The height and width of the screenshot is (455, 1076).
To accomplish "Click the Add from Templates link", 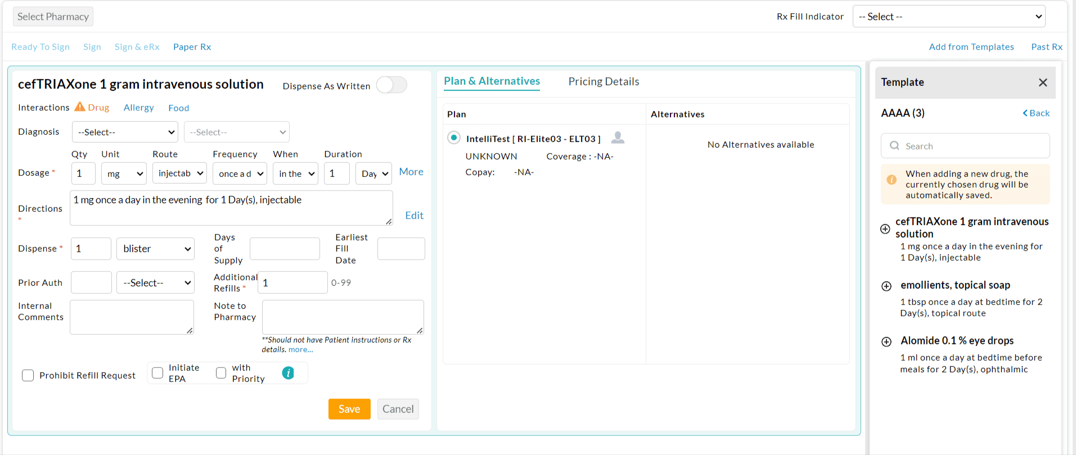I will coord(971,47).
